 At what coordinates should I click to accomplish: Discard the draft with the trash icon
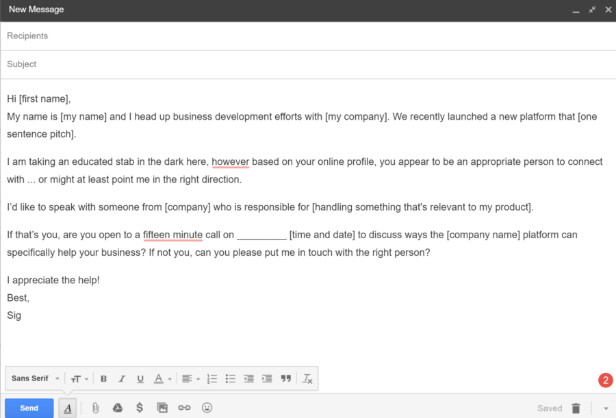click(x=576, y=407)
